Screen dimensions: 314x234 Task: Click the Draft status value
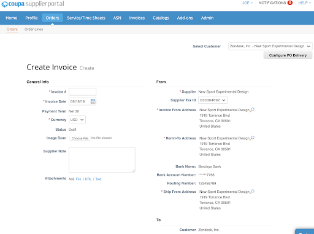72,130
